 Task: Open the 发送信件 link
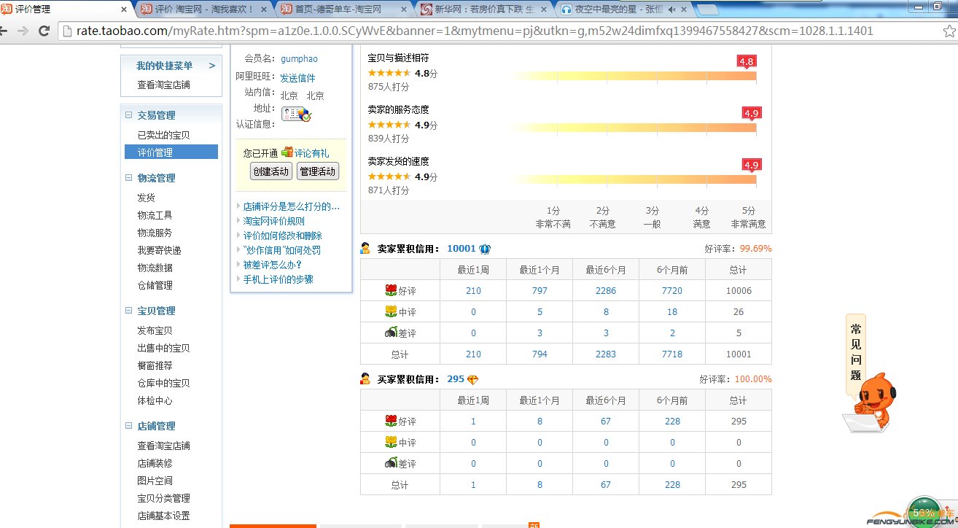click(297, 78)
